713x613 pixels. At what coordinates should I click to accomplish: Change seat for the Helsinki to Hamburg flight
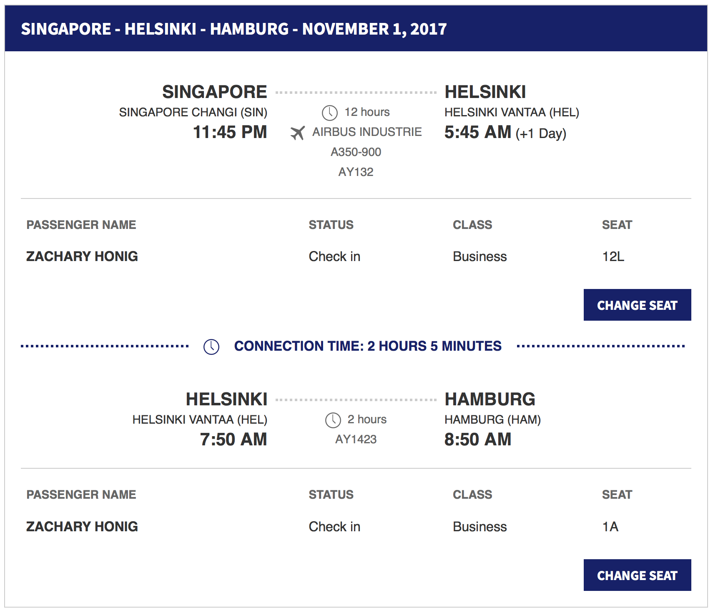click(x=637, y=575)
